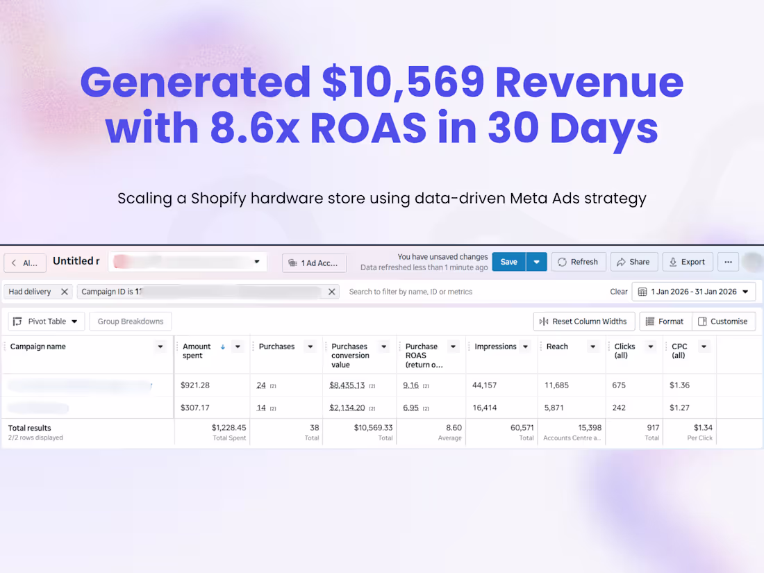Open the Purchases column dropdown
The image size is (764, 573).
click(x=310, y=346)
